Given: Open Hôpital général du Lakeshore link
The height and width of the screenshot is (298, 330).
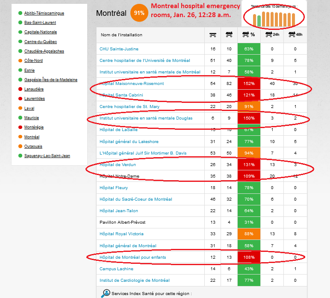Looking at the screenshot, I should [129, 142].
